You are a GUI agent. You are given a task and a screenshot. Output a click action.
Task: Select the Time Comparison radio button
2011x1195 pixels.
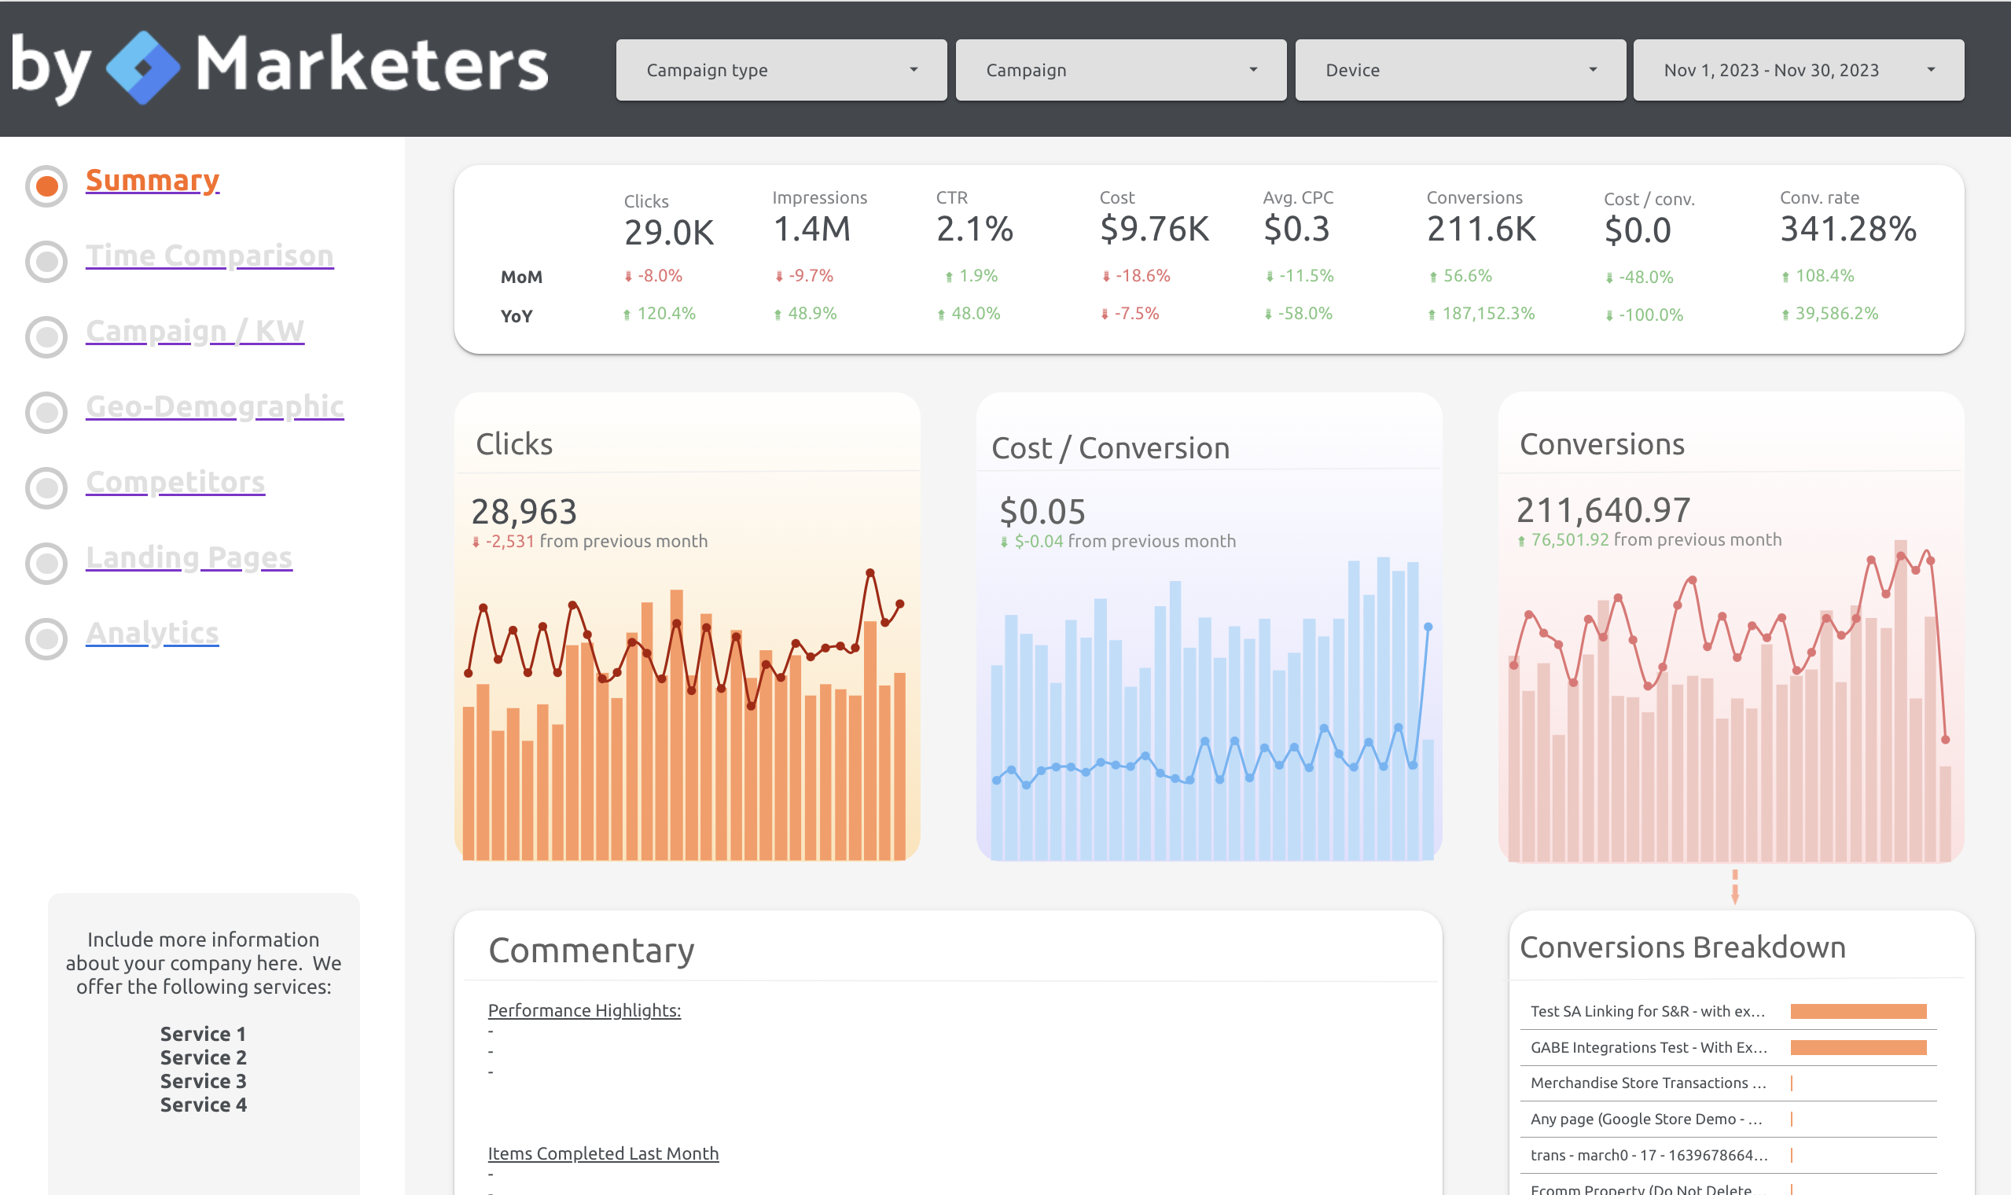click(x=46, y=261)
